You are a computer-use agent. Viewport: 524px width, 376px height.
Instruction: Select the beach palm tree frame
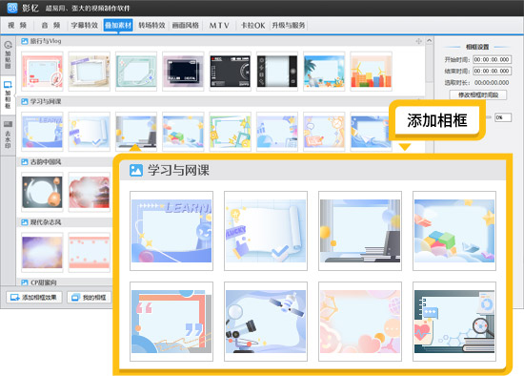click(324, 72)
